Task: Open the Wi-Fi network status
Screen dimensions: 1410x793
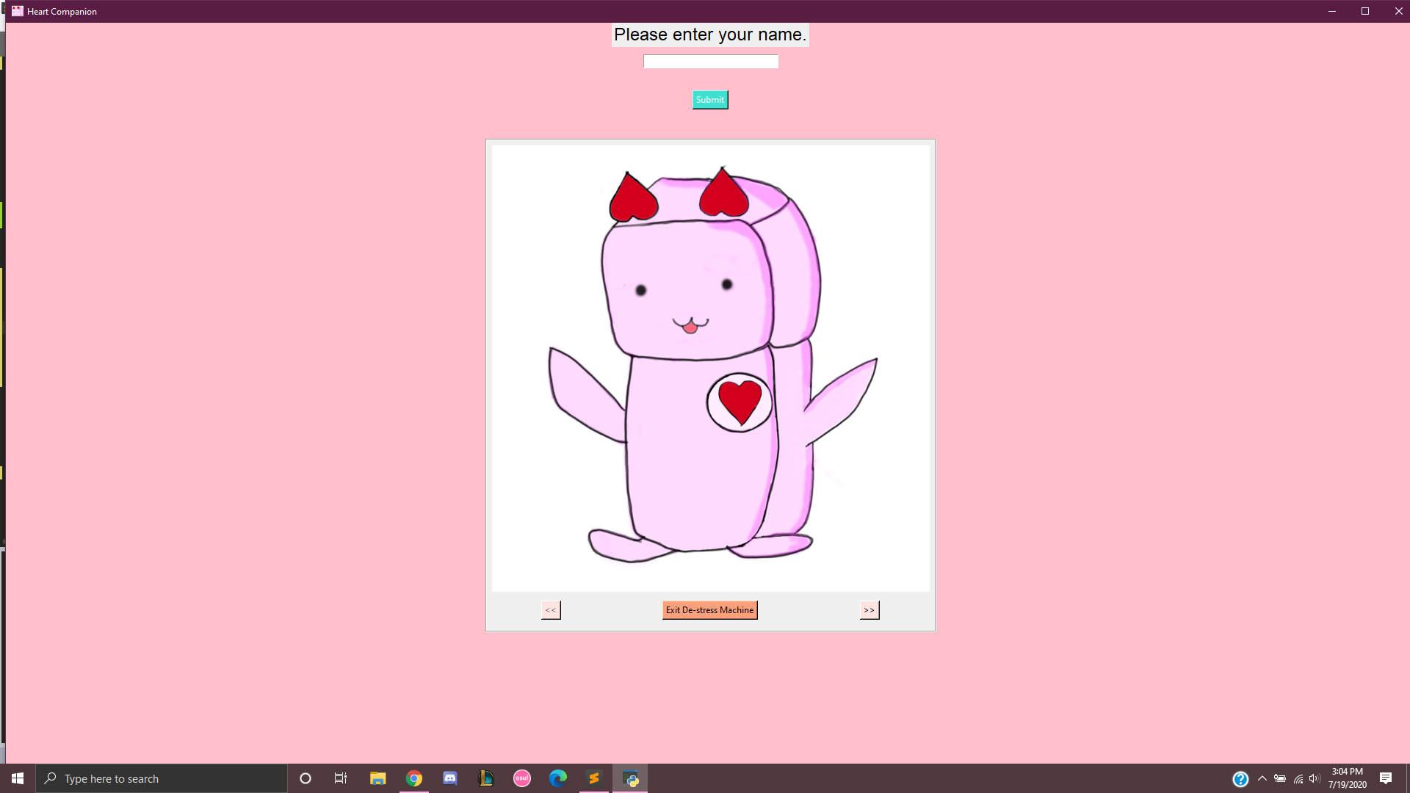Action: coord(1297,778)
